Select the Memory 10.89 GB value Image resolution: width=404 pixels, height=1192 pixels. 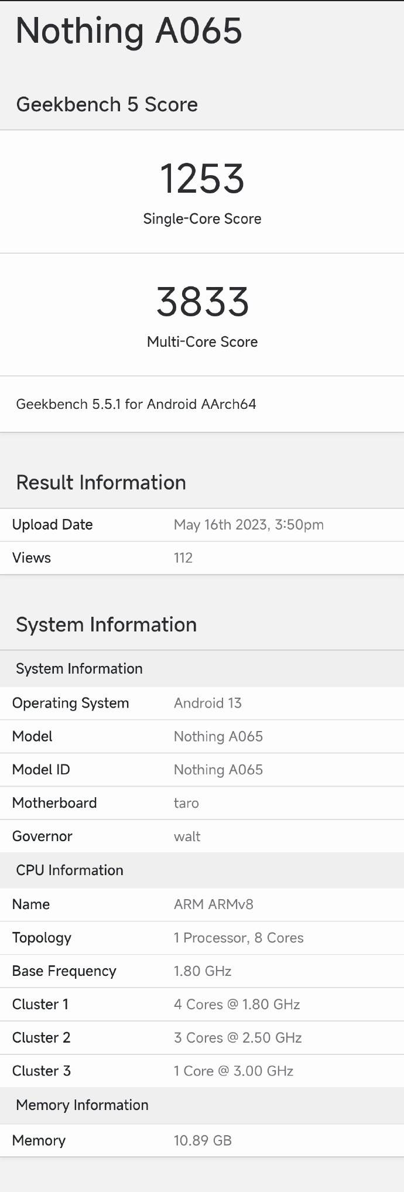(x=203, y=1140)
